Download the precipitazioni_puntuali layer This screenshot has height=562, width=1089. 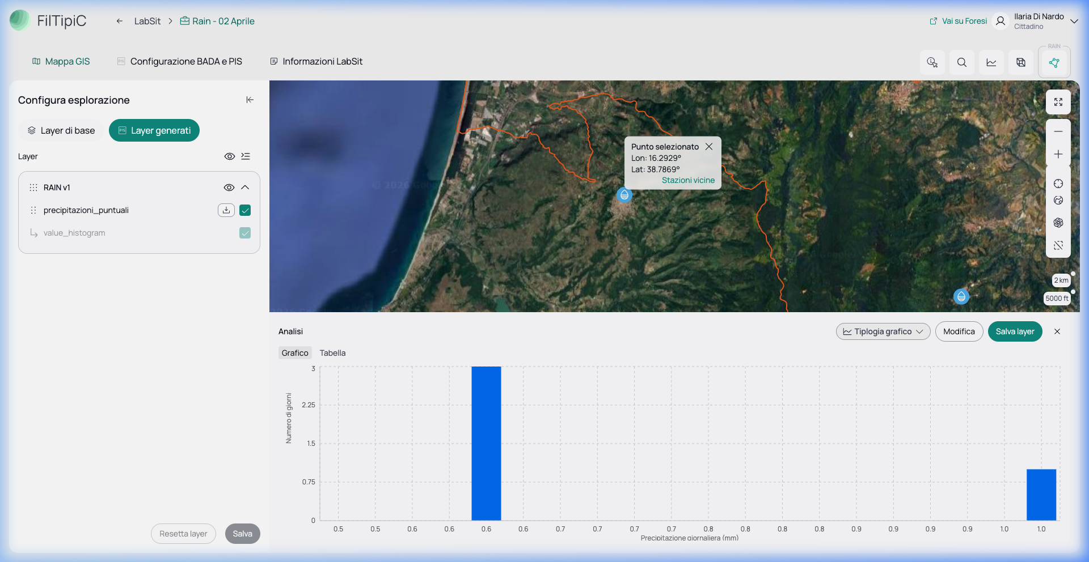(x=226, y=210)
